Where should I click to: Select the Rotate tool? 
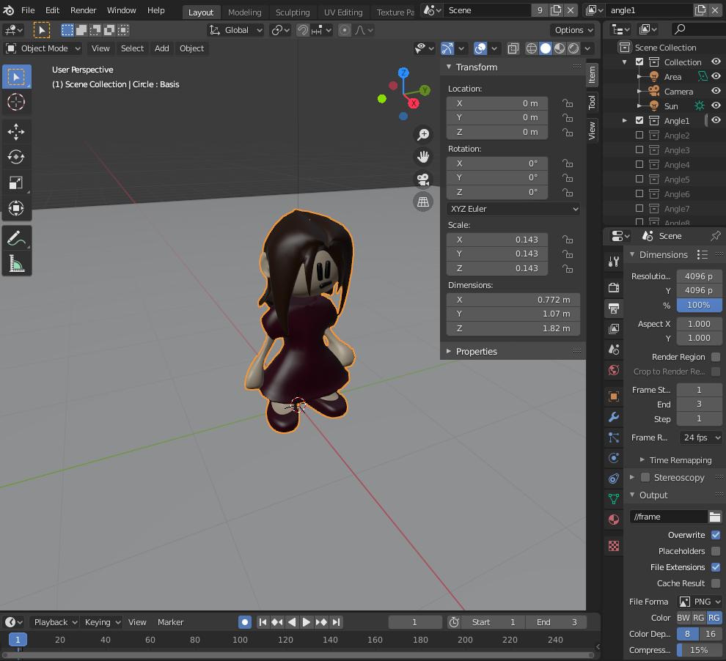point(16,158)
